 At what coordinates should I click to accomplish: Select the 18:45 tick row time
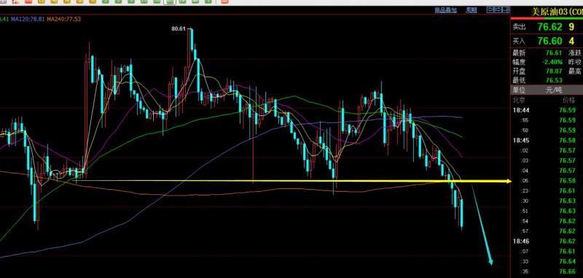pyautogui.click(x=521, y=141)
